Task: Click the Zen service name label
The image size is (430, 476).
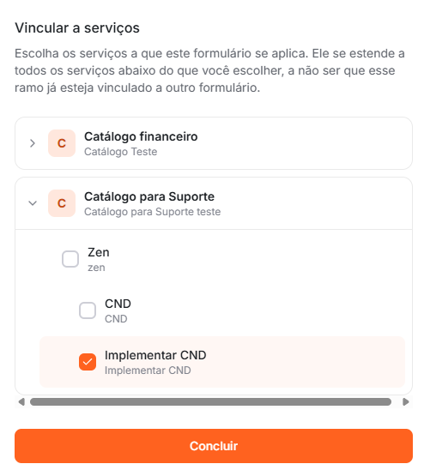Action: [99, 252]
